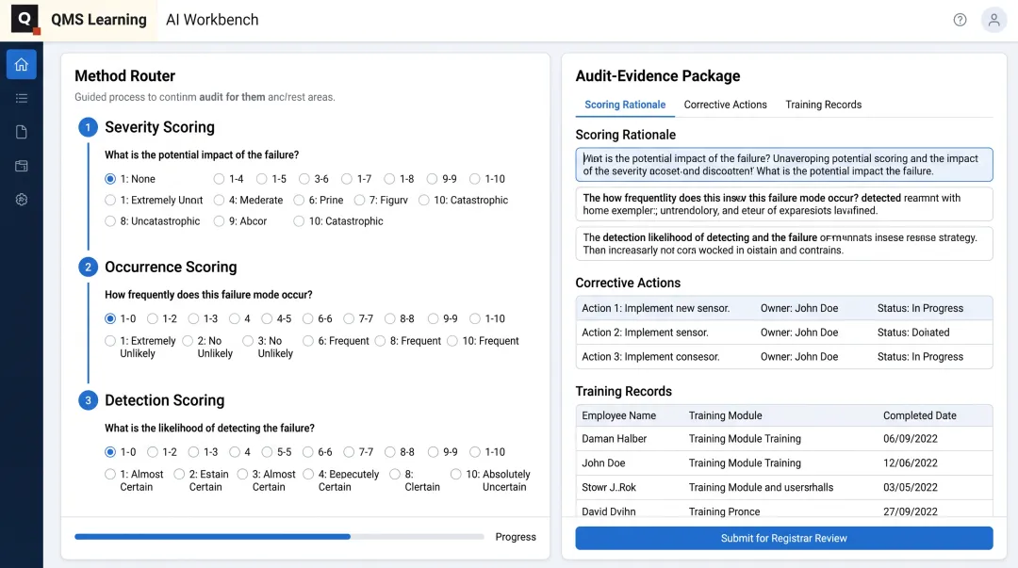Choose severity 9: Abcor
1018x568 pixels.
pos(219,220)
